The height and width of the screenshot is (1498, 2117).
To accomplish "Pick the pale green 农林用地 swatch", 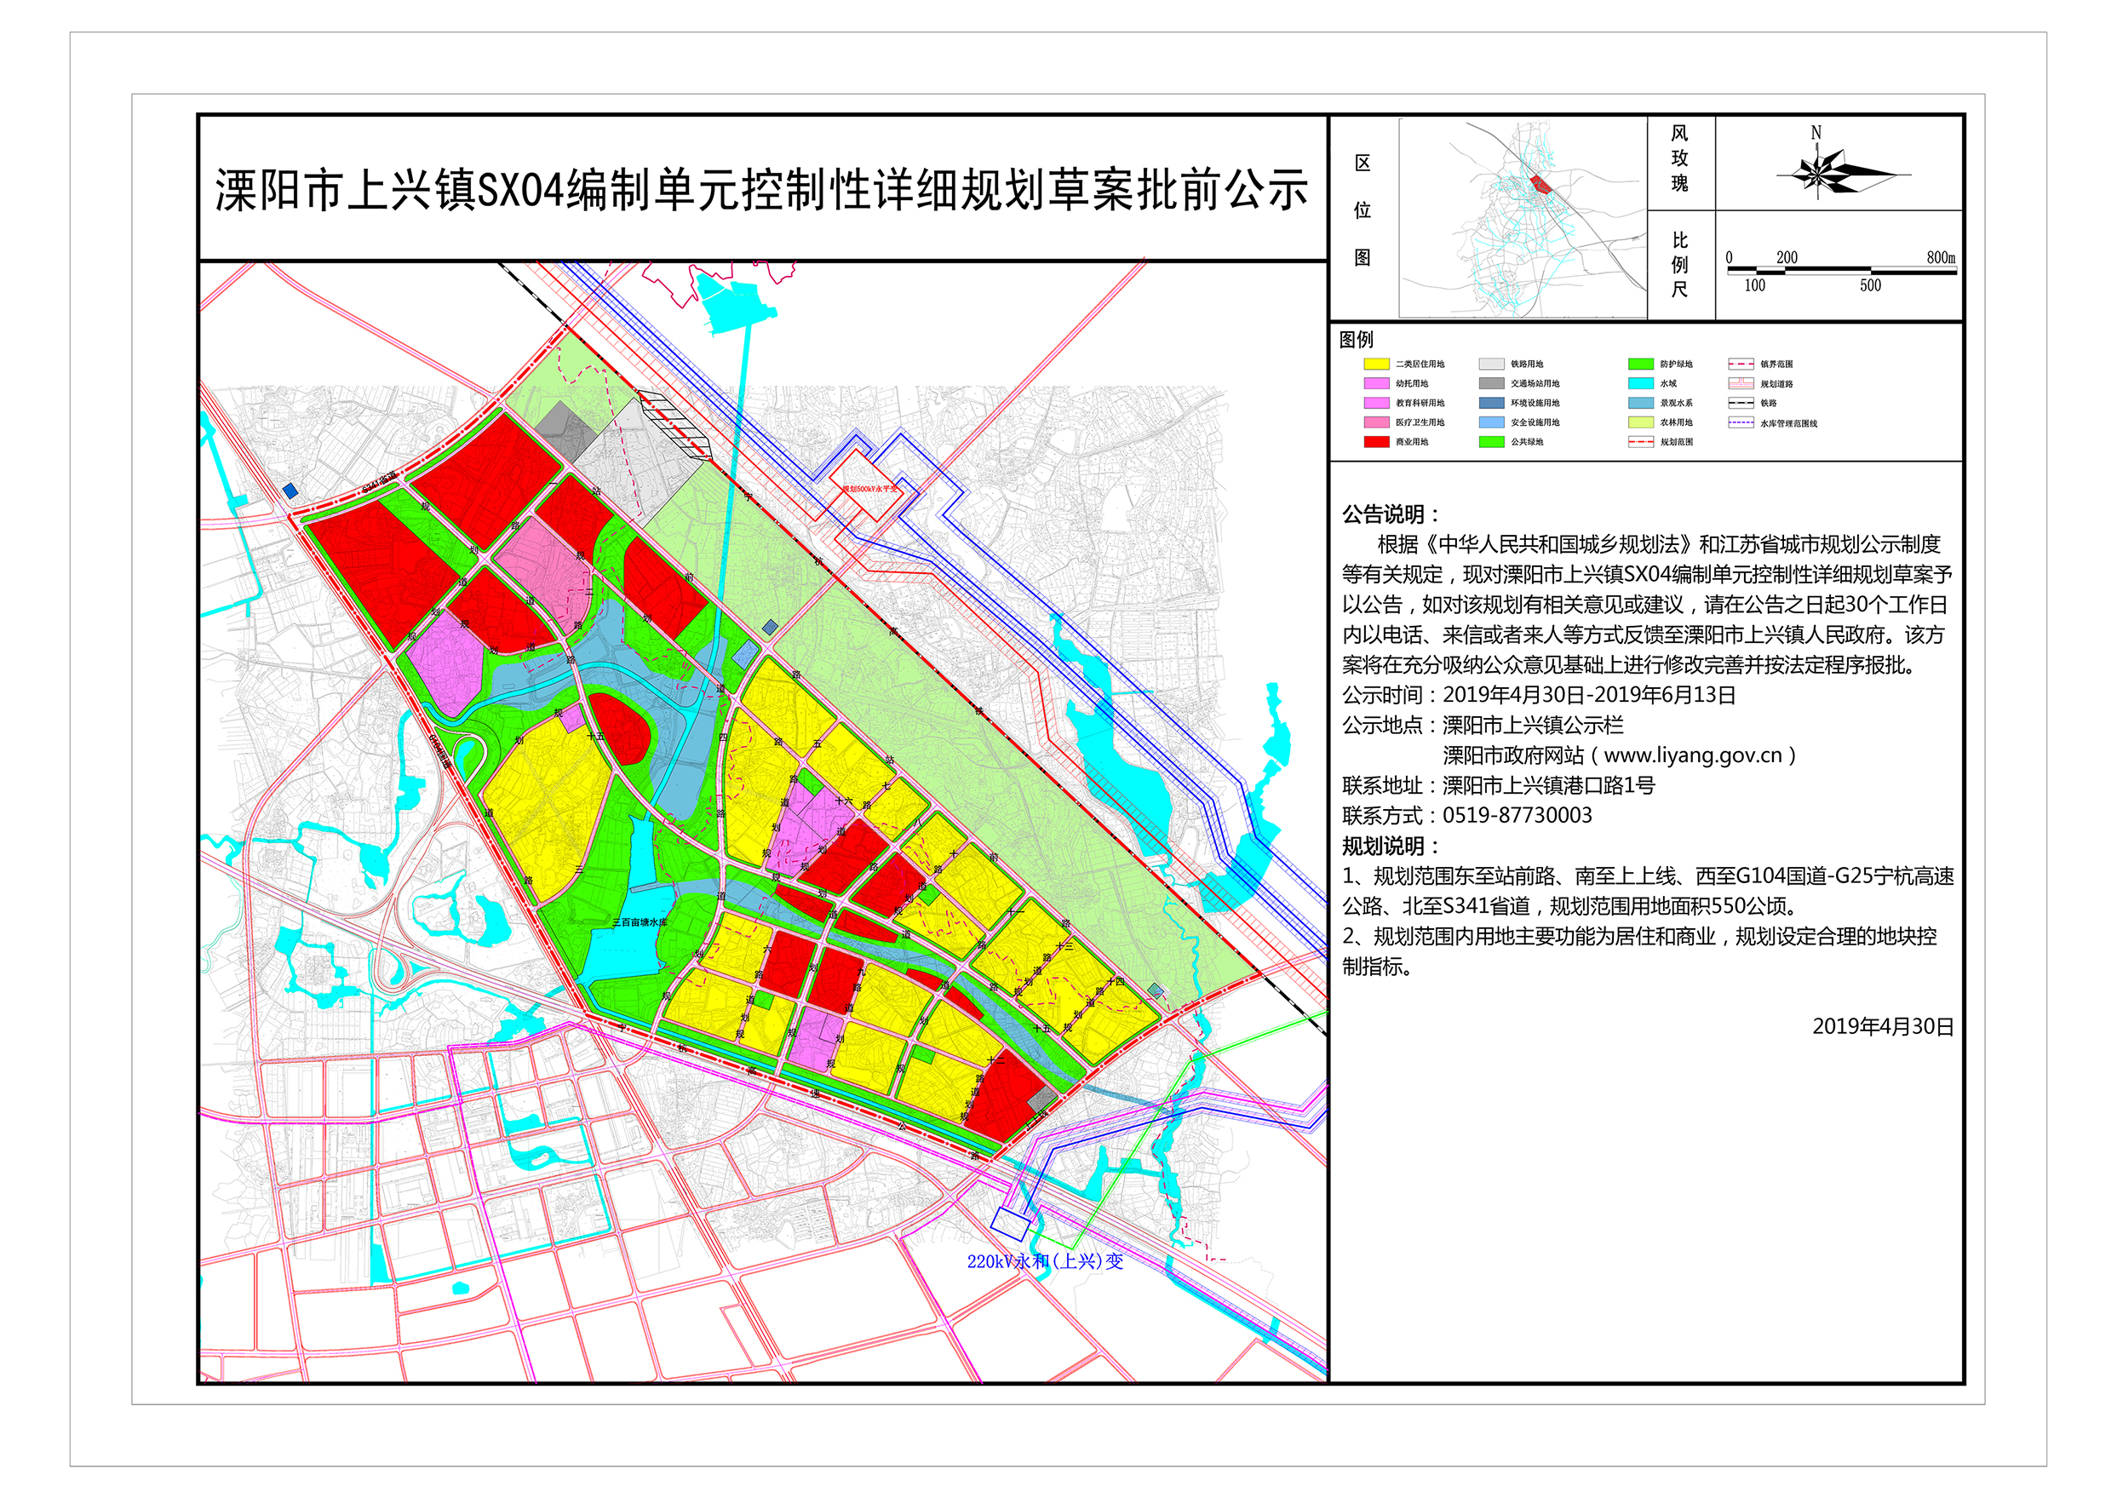I will tap(1641, 422).
